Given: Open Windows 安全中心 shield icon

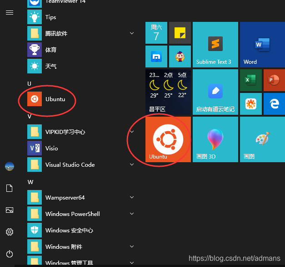Looking at the screenshot, I should [x=35, y=230].
